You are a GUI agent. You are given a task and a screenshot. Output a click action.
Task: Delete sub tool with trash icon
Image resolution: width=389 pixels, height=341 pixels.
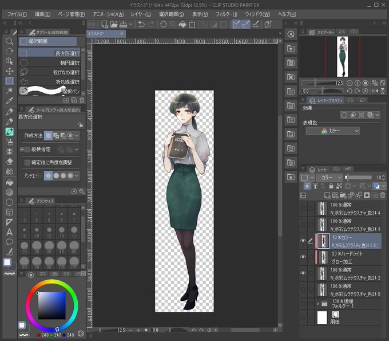click(x=82, y=100)
